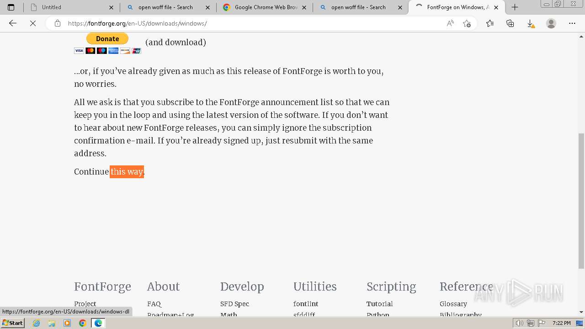
Task: Open the Tutorial footer link
Action: coord(379,304)
